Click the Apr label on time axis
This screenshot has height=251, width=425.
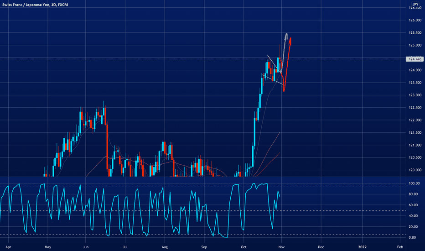(8, 247)
